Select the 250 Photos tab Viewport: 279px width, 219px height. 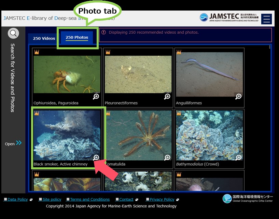click(x=77, y=37)
